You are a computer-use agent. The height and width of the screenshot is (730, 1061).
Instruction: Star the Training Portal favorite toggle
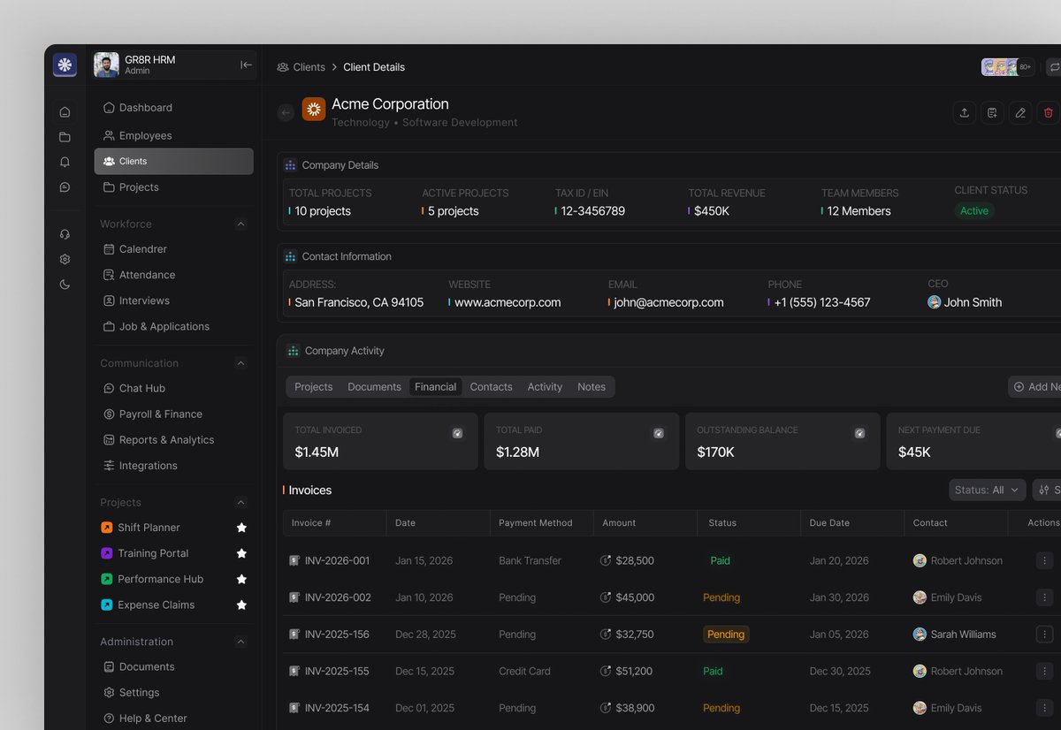[x=241, y=553]
